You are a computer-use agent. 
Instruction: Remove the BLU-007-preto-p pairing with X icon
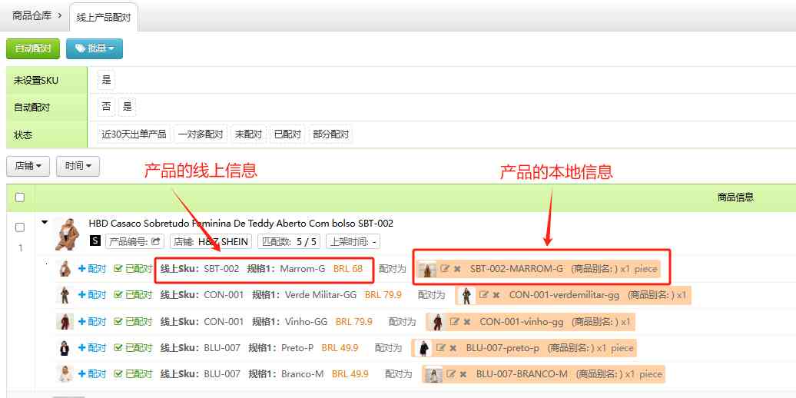point(453,348)
